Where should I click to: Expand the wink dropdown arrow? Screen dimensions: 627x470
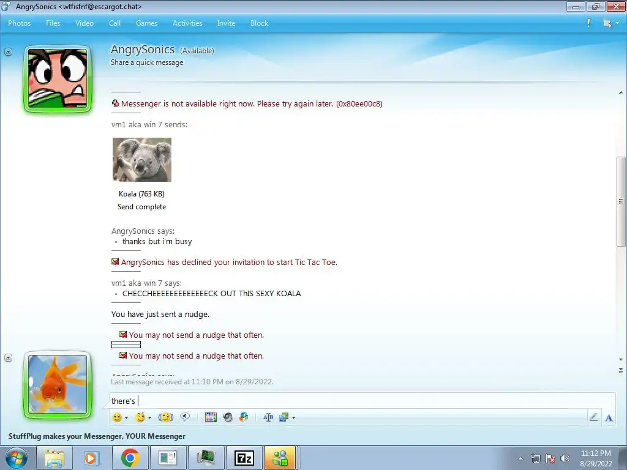(149, 417)
